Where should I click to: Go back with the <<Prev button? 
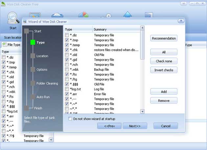click(x=109, y=126)
